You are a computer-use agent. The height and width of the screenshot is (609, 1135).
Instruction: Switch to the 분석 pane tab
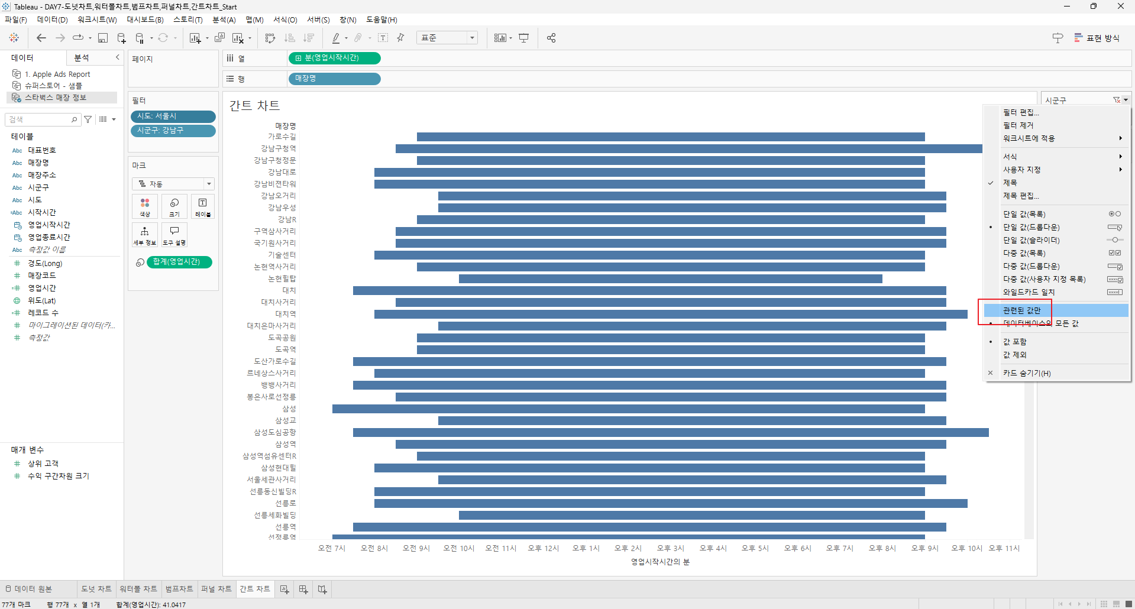[x=81, y=58]
